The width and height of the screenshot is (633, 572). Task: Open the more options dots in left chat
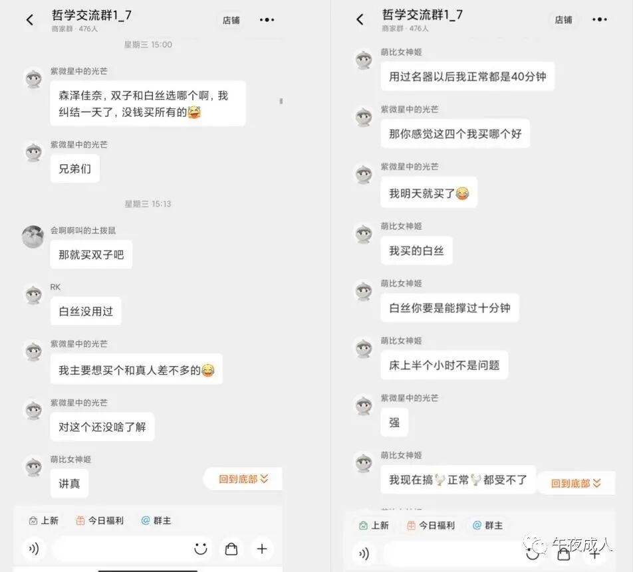point(267,20)
